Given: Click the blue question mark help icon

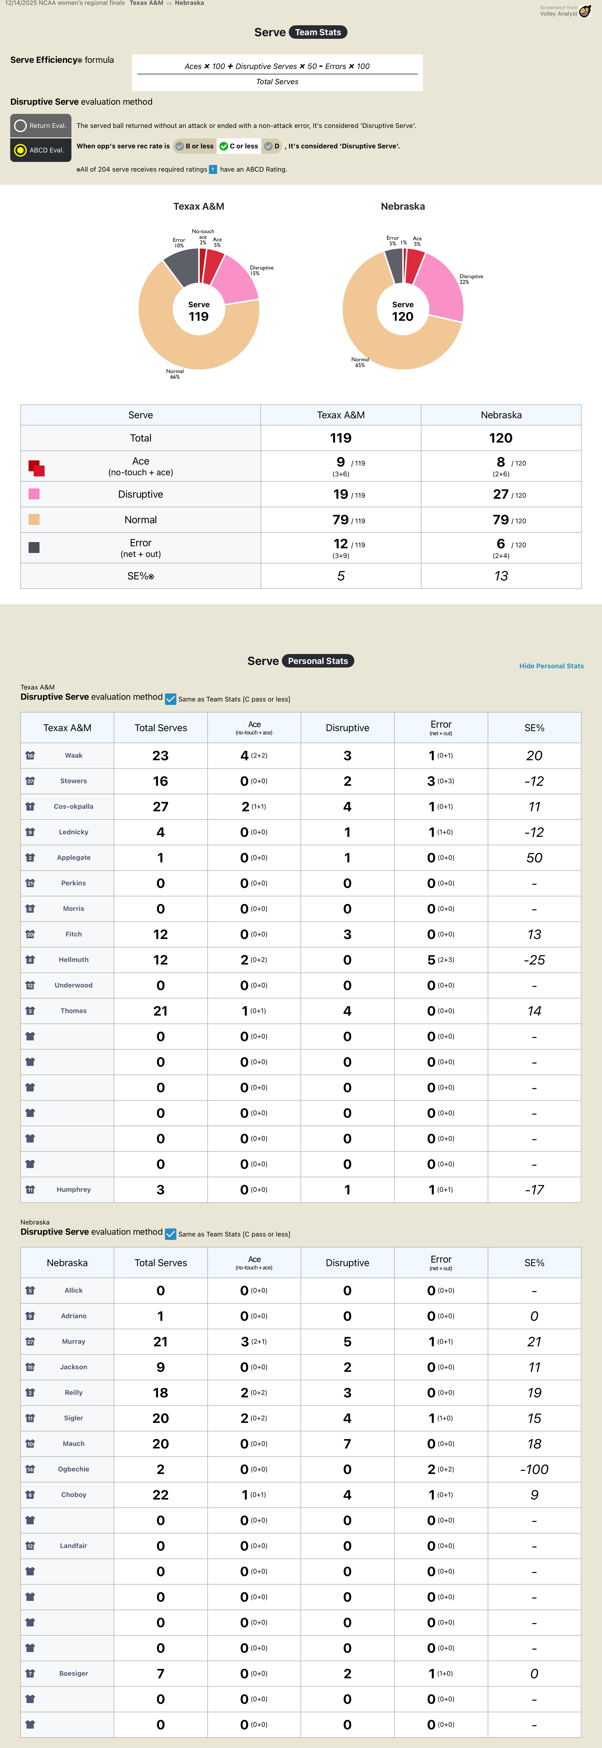Looking at the screenshot, I should click(213, 170).
